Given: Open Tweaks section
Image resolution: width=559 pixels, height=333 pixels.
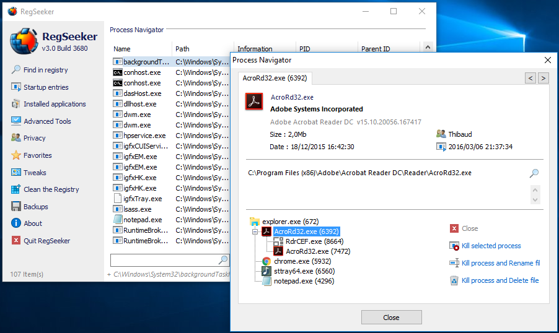Looking at the screenshot, I should (29, 172).
